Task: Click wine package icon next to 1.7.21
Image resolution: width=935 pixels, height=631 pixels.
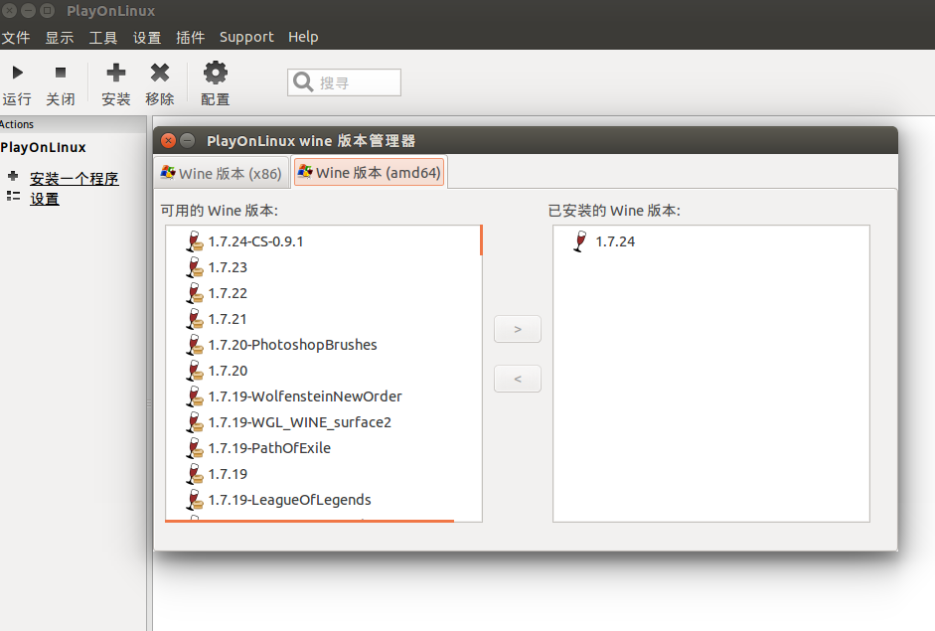Action: pyautogui.click(x=195, y=319)
